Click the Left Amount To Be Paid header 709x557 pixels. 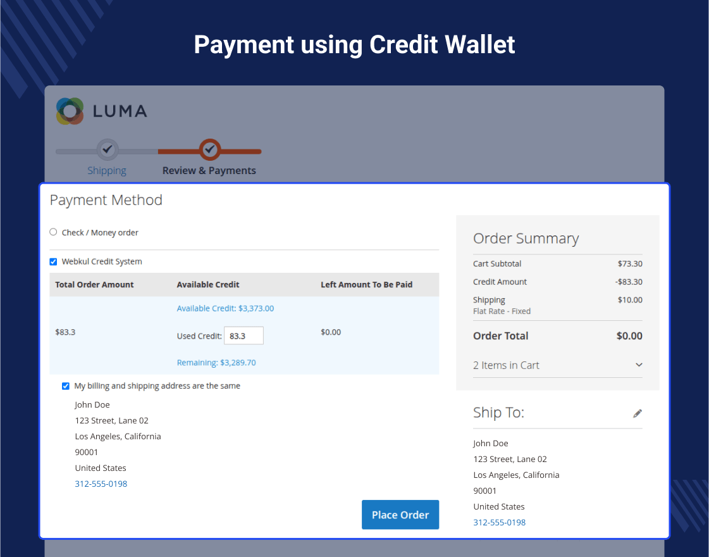(x=366, y=285)
